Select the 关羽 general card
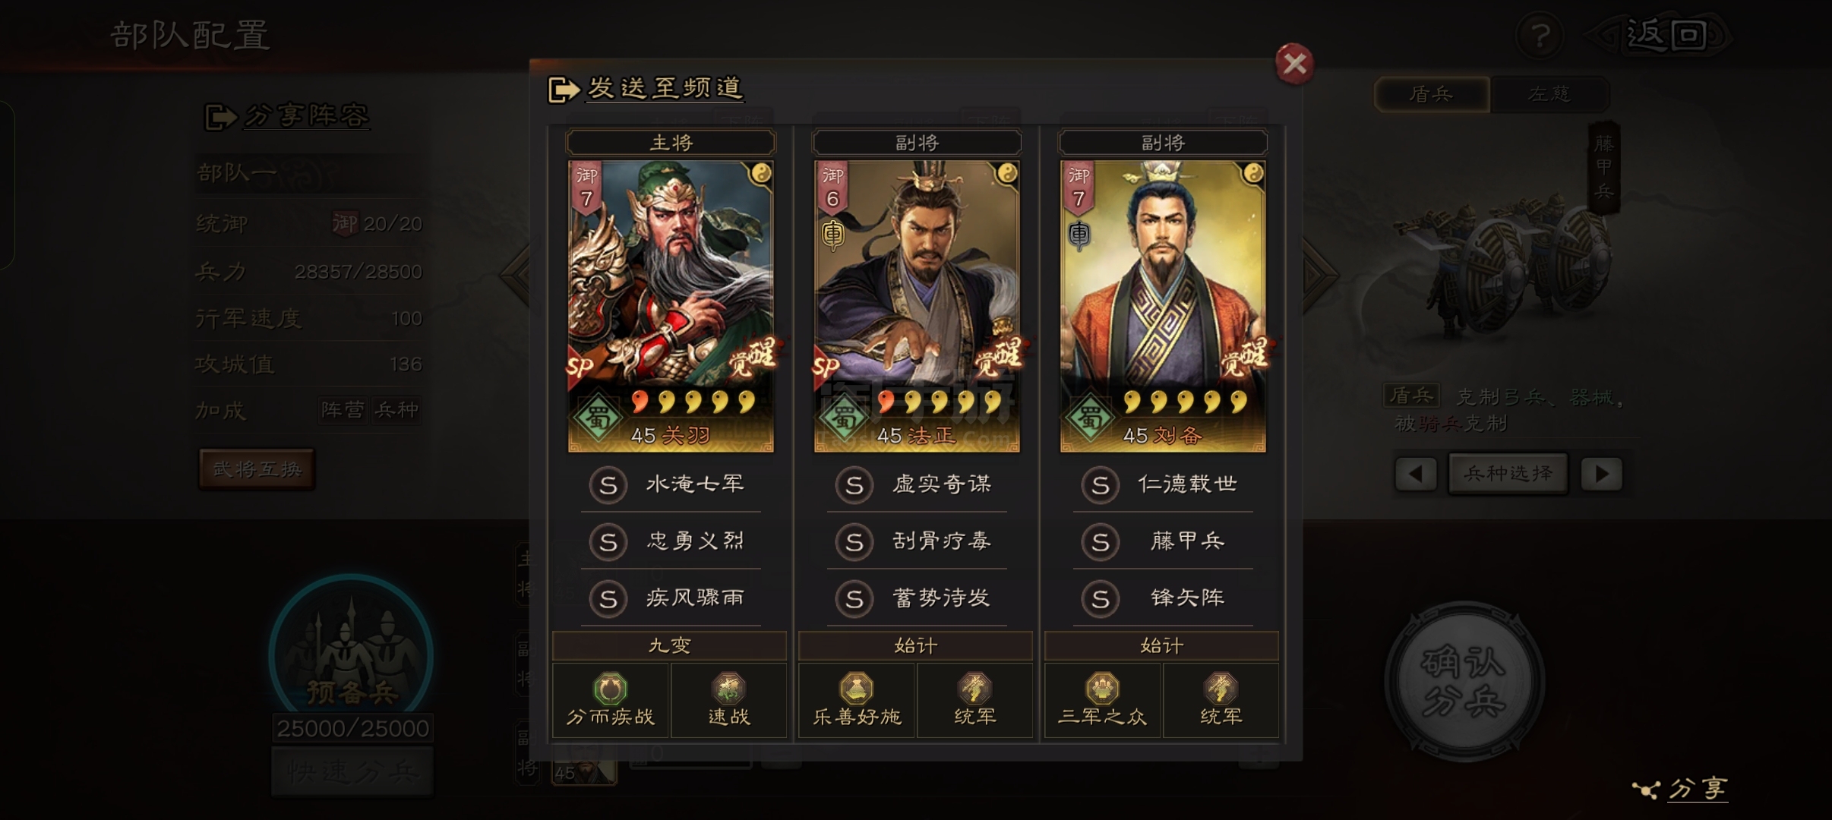 coord(671,306)
